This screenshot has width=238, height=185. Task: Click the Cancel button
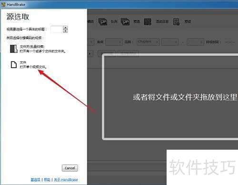70,168
